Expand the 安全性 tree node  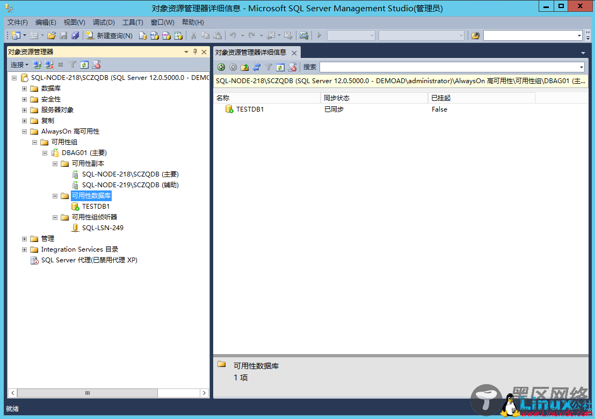click(24, 99)
